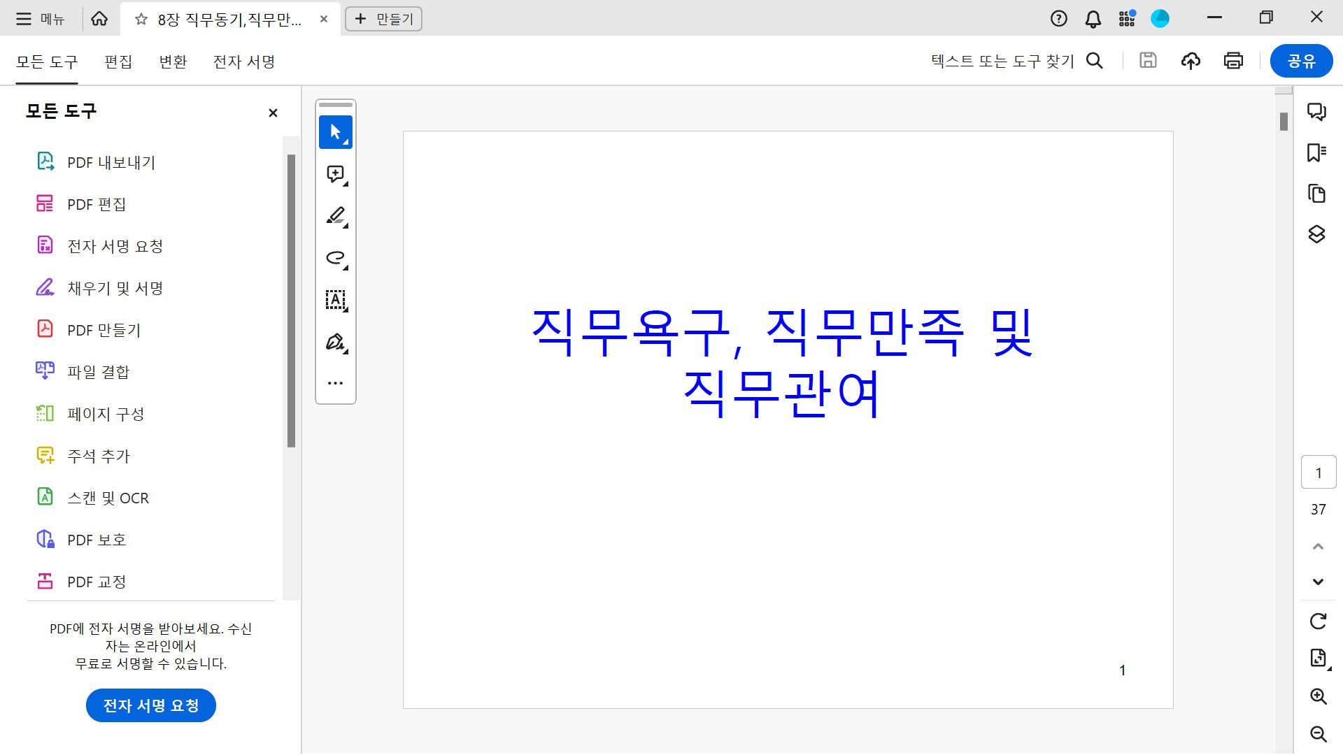Expand the quick tools overflow menu
Screen dimensions: 1343x755
(334, 382)
